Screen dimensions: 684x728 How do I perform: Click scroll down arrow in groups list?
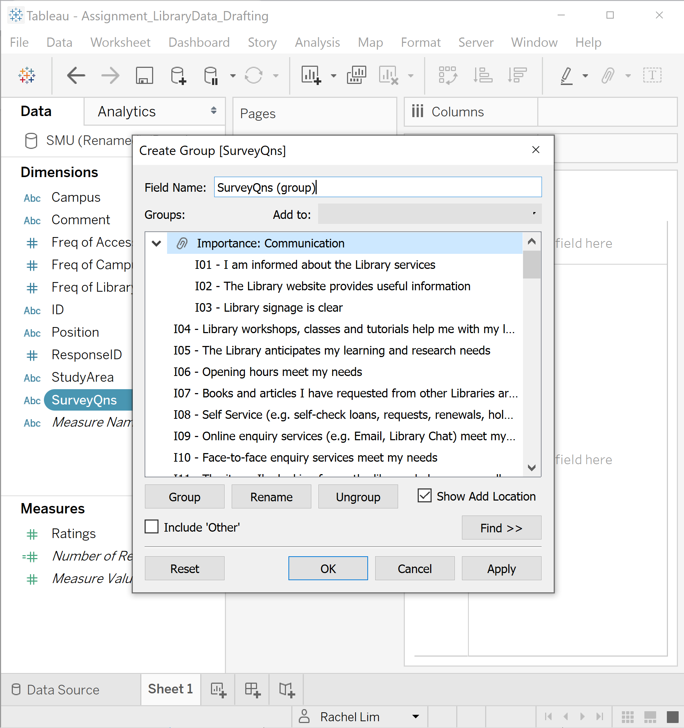(x=532, y=468)
